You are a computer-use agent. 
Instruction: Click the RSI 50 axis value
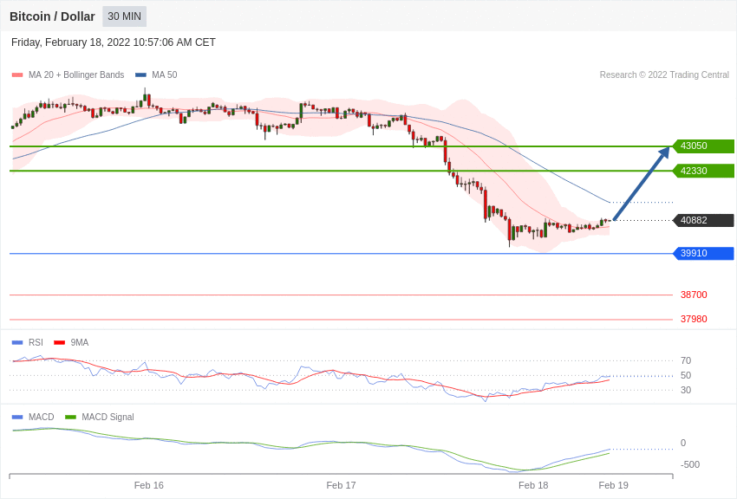(686, 375)
